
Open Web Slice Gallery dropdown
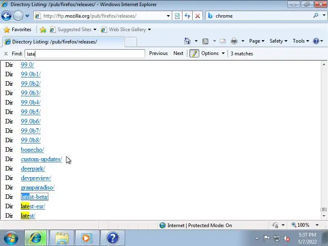pyautogui.click(x=126, y=30)
